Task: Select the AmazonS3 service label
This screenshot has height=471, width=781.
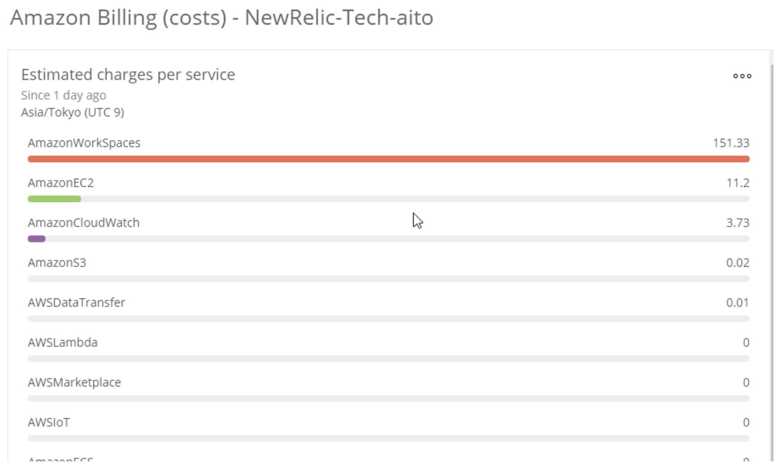Action: tap(57, 263)
